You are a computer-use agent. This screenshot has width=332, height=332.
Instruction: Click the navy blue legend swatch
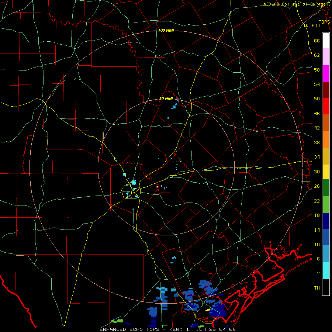(326, 221)
